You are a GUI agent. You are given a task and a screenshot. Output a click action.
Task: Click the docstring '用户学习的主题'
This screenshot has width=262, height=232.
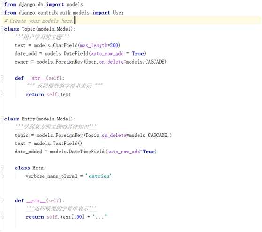coord(42,37)
